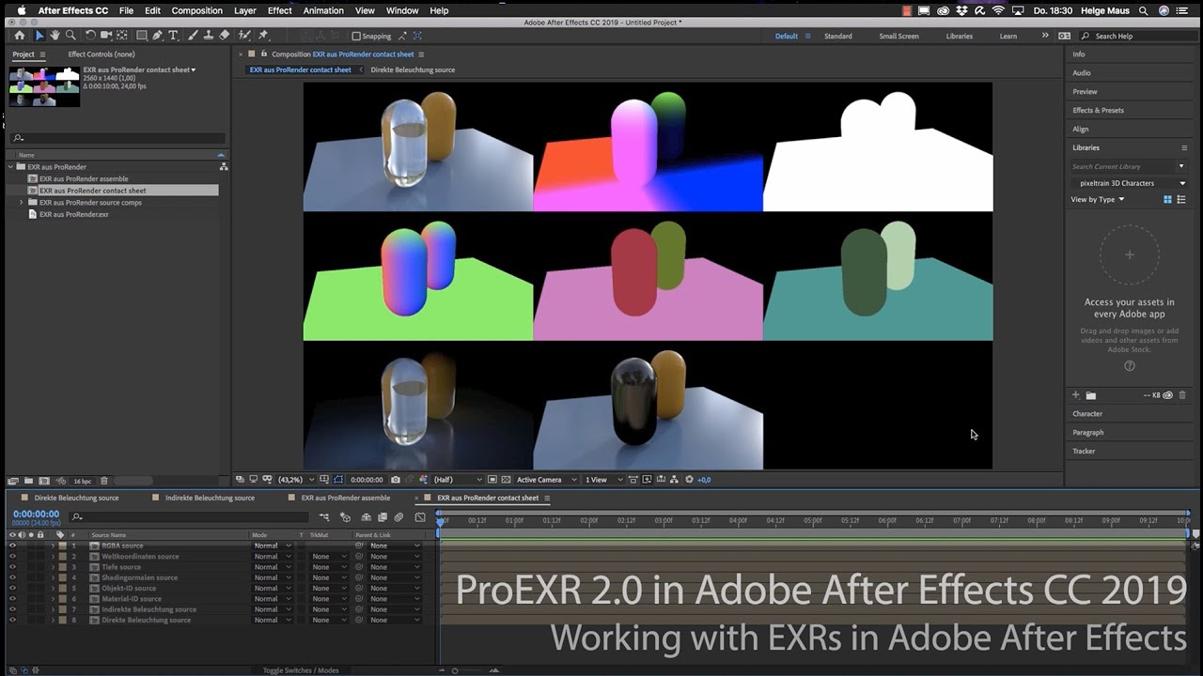Select the Unified Camera tool
Screen dimensions: 1203x676
click(106, 36)
